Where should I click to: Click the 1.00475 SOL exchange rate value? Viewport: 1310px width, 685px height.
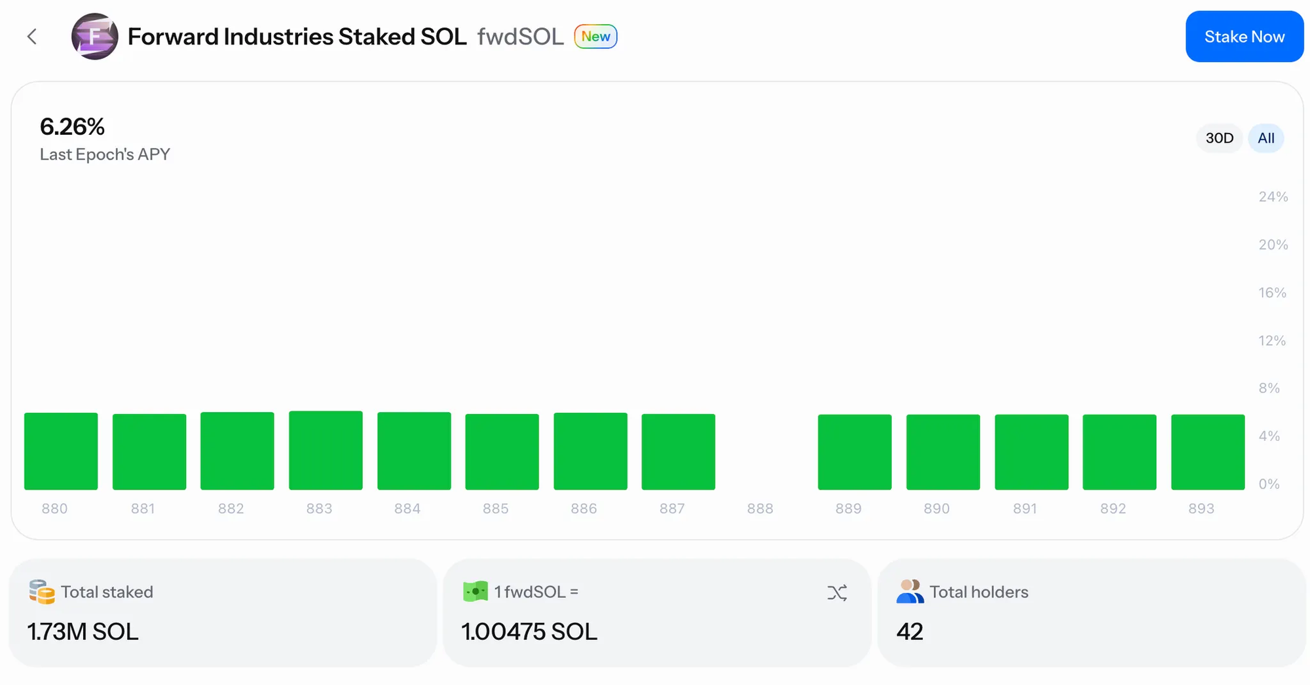click(x=529, y=631)
